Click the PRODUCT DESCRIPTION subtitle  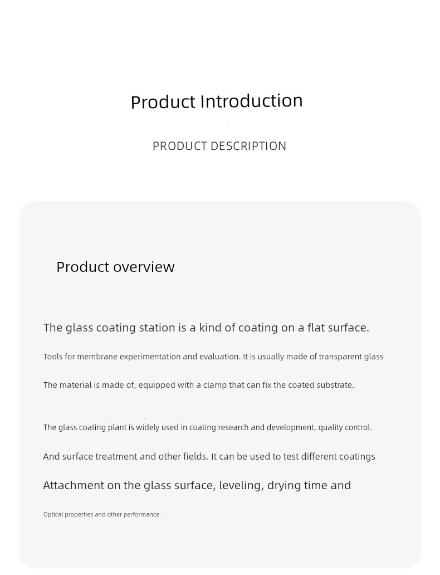coord(219,146)
